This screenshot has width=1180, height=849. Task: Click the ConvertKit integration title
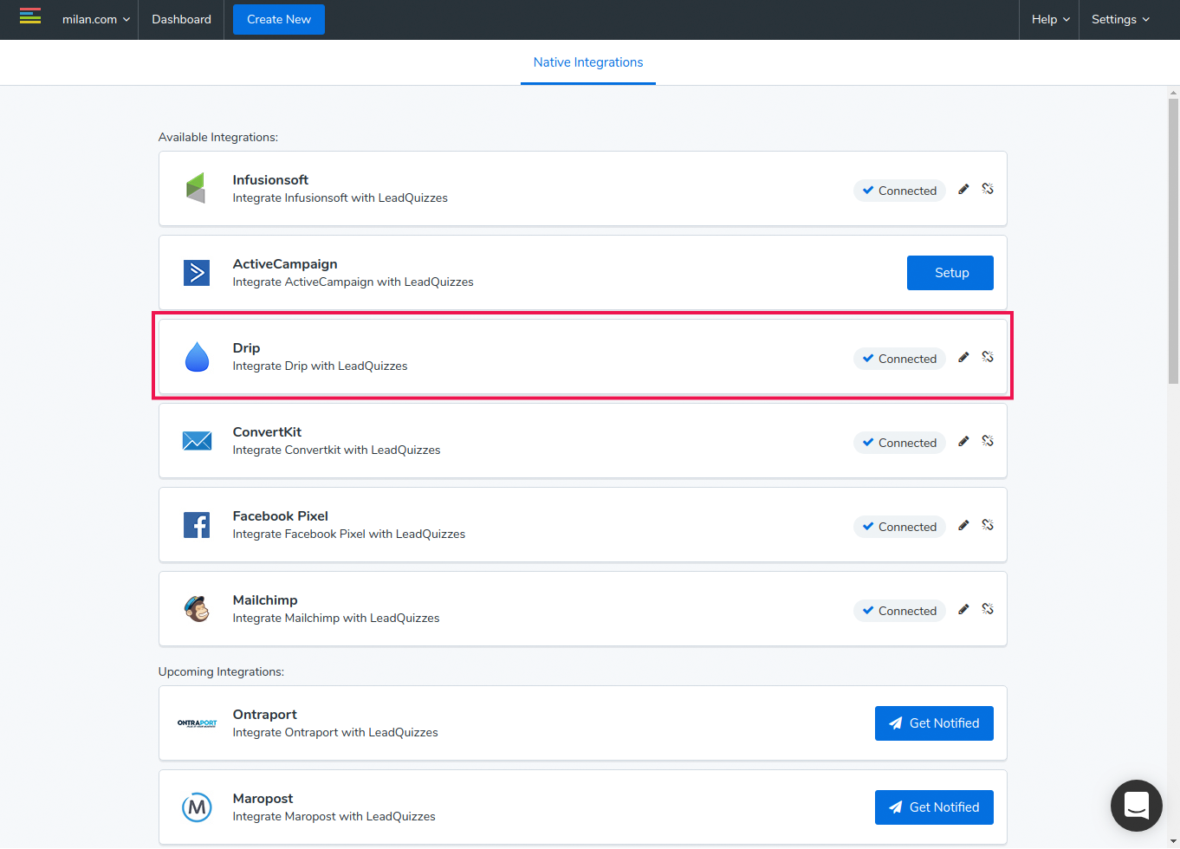click(x=267, y=432)
